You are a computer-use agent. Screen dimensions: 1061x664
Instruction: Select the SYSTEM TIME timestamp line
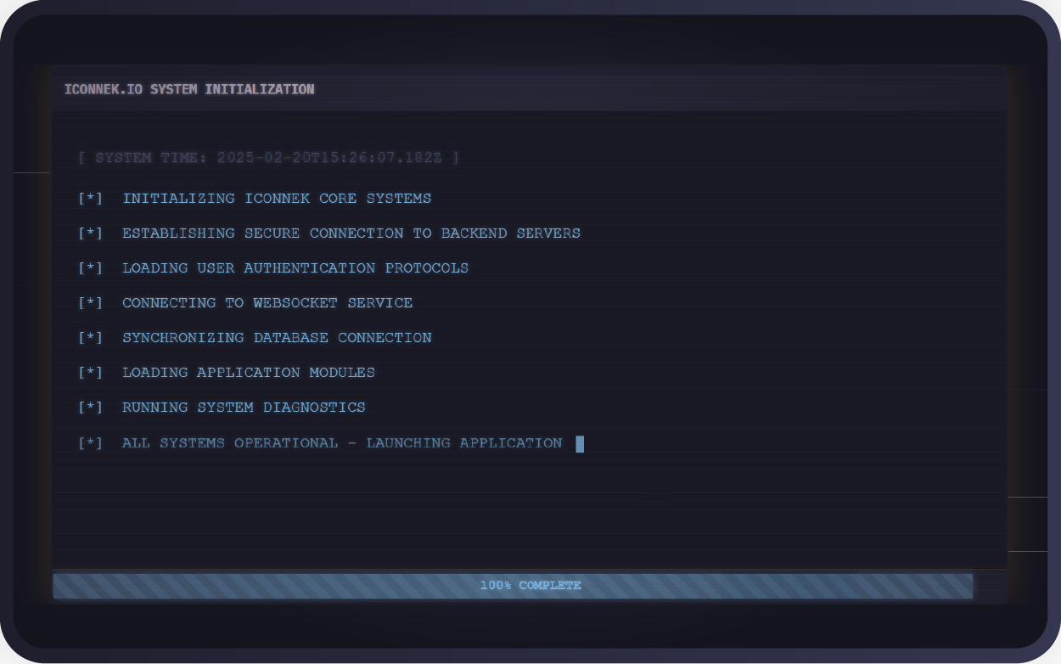(268, 158)
